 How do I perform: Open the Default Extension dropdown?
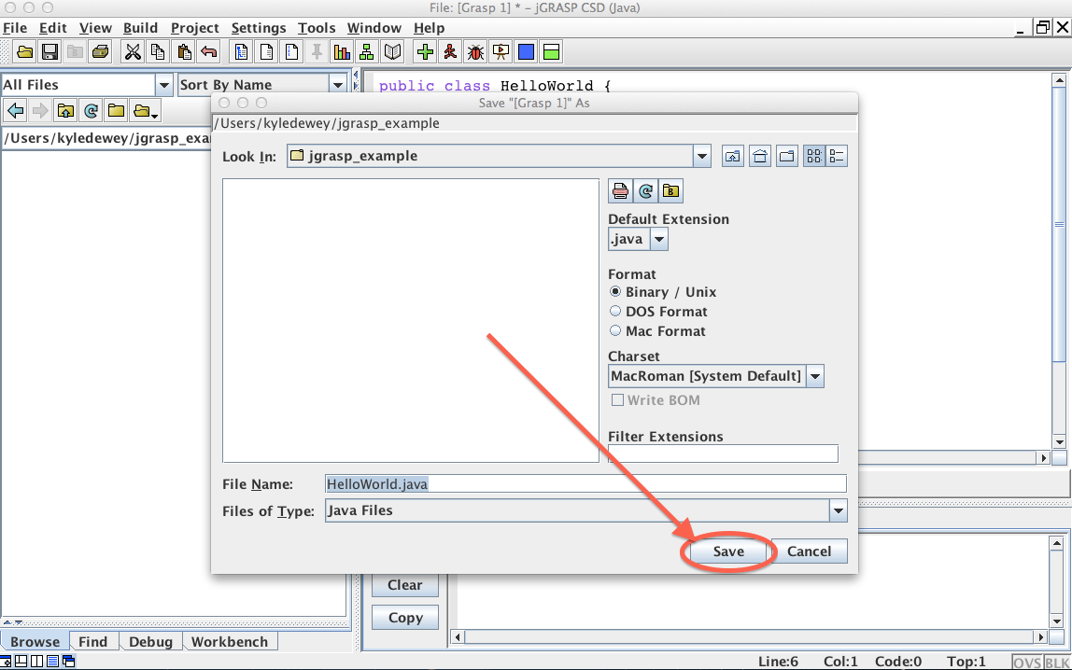(x=658, y=239)
